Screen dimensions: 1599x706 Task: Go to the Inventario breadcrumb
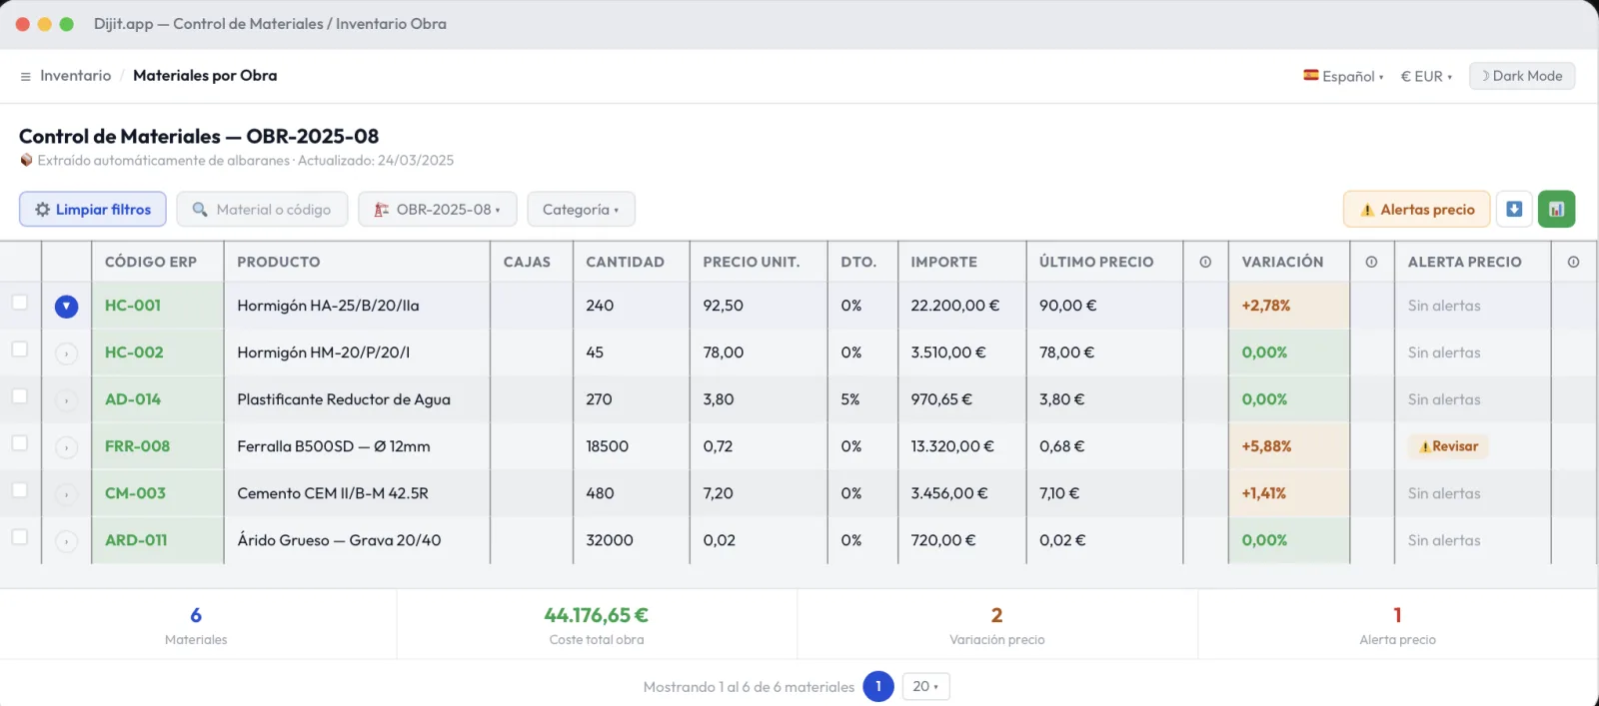(x=75, y=76)
